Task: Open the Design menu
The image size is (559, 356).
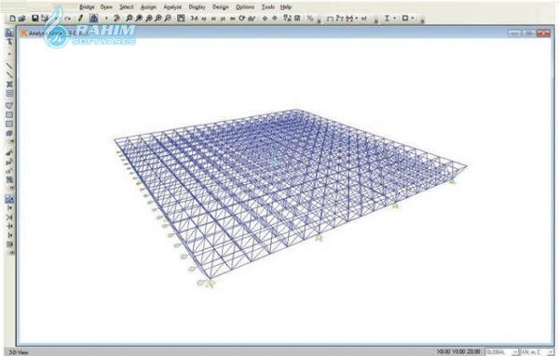Action: [x=220, y=7]
